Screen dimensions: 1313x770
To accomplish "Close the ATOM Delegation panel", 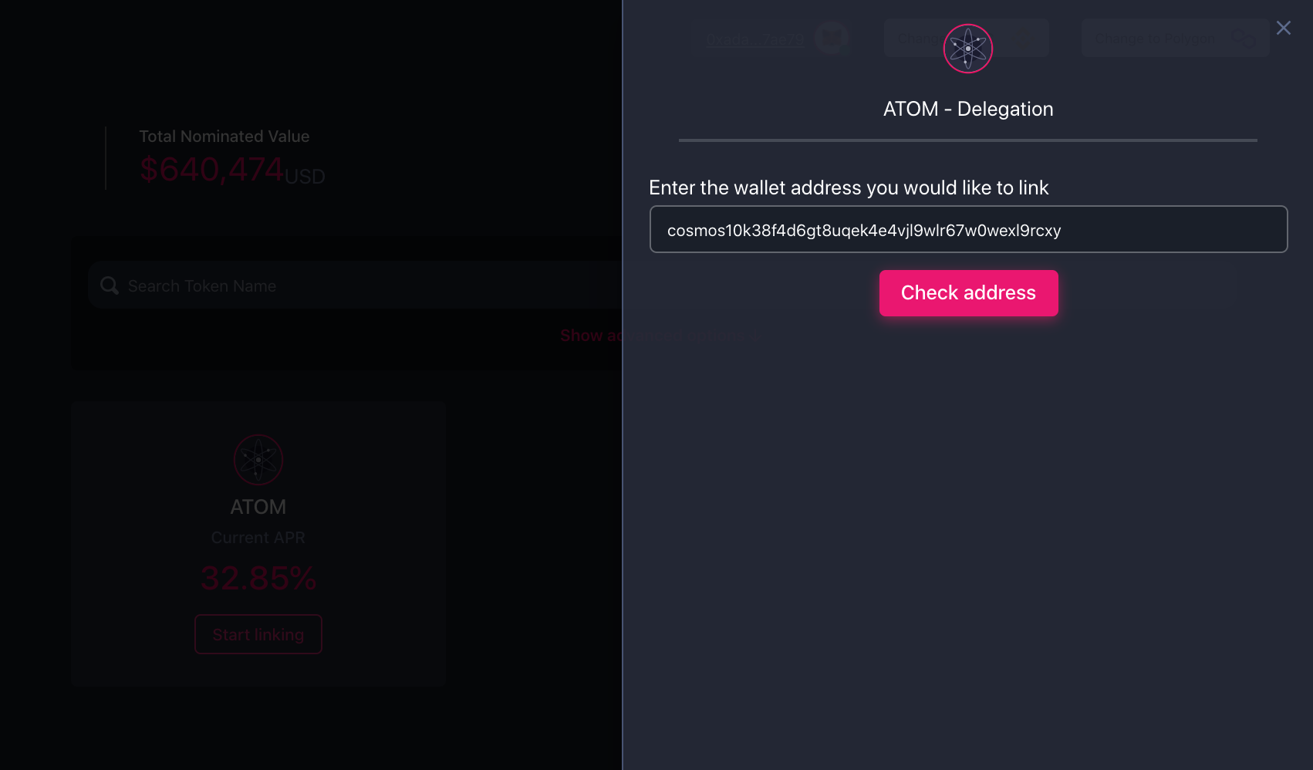I will tap(1284, 28).
